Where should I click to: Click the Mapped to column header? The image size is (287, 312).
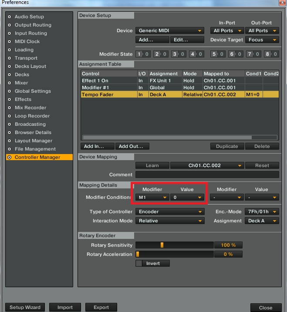click(x=224, y=74)
